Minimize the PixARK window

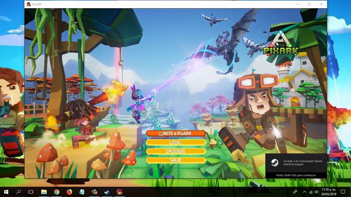(298, 4)
